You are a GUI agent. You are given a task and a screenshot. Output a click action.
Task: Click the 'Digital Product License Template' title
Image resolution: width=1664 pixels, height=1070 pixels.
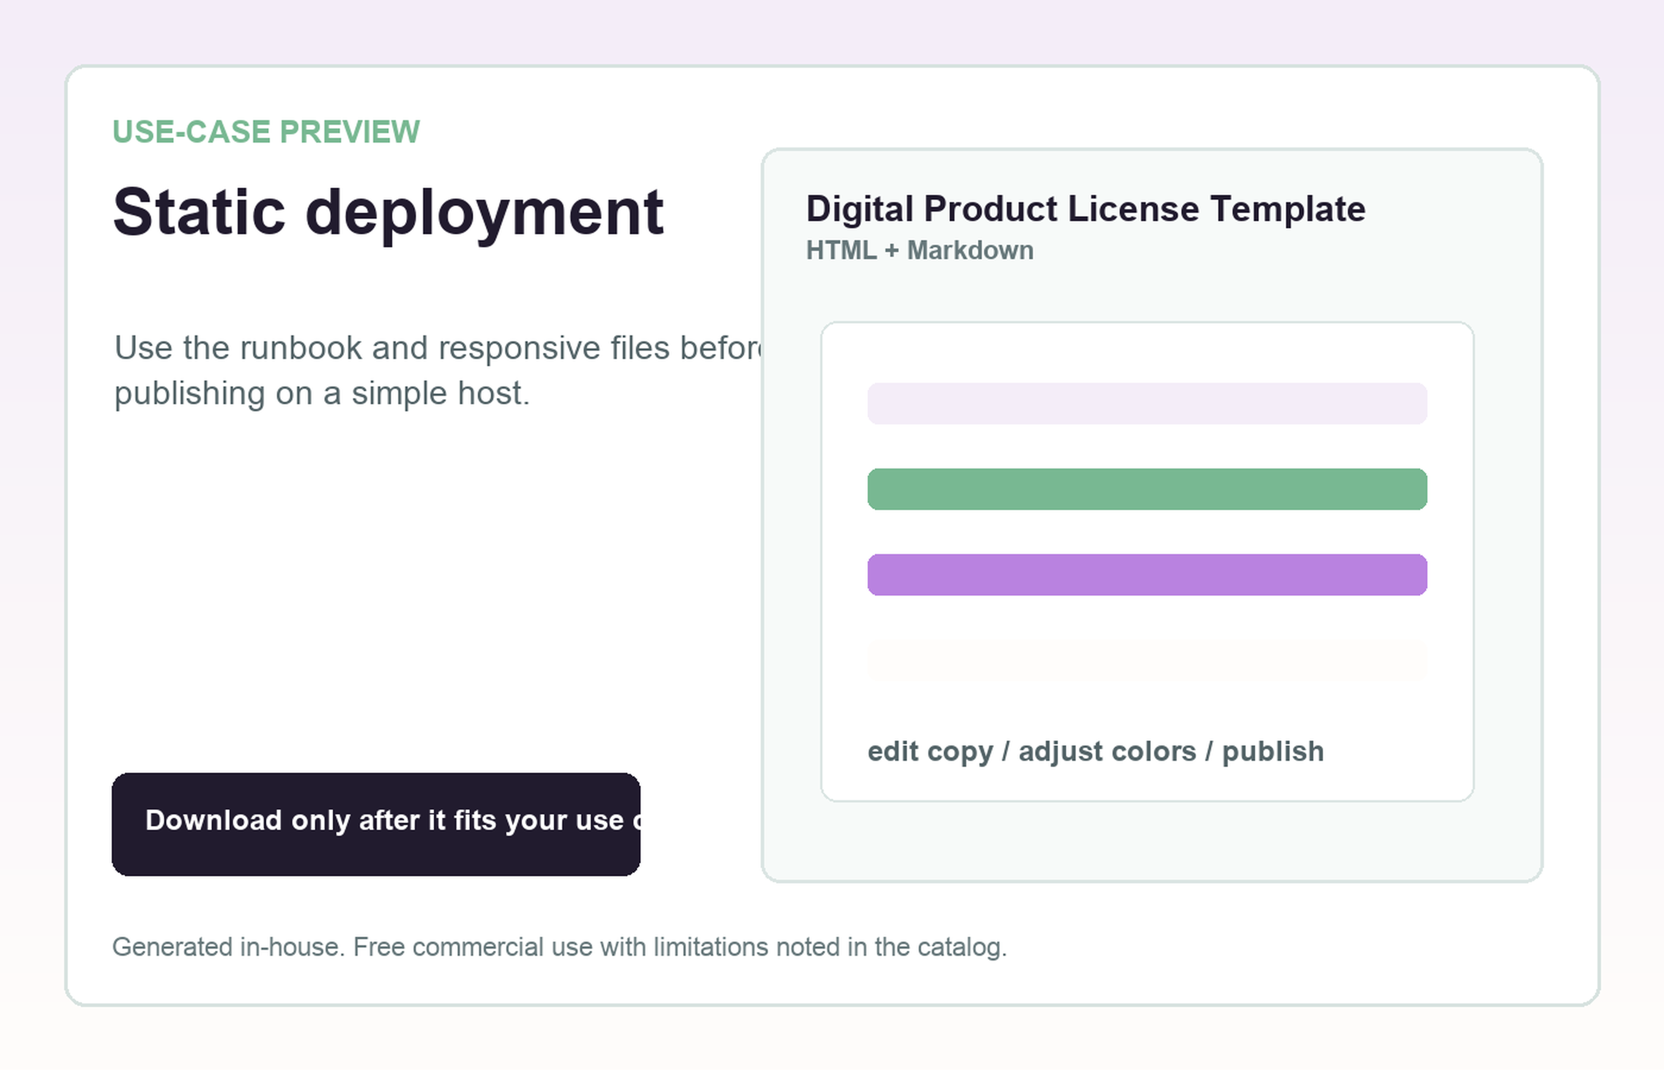[x=1086, y=209]
